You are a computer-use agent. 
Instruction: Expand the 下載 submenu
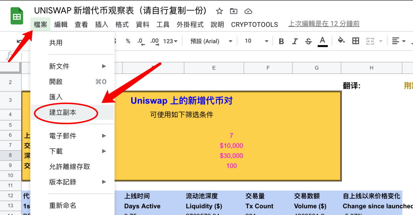(56, 151)
